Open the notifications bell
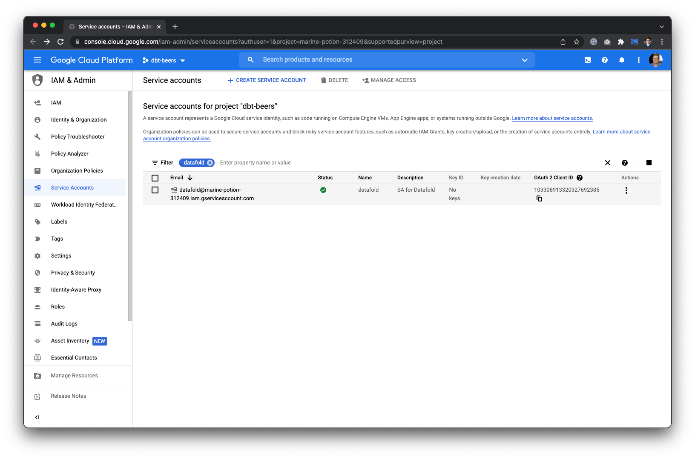This screenshot has width=695, height=459. click(622, 60)
